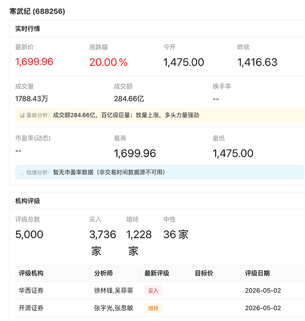This screenshot has width=305, height=321.
Task: Click the 买入 count 3,736
Action: click(103, 234)
